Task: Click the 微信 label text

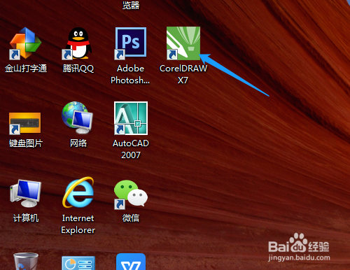Action: pos(131,218)
